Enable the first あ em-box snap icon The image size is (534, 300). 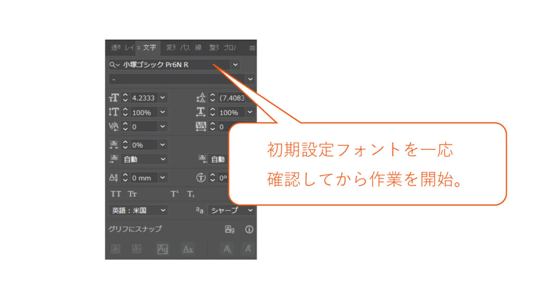(116, 249)
